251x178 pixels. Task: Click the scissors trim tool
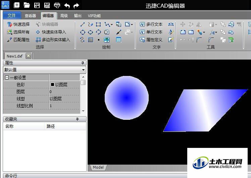[x=212, y=32]
